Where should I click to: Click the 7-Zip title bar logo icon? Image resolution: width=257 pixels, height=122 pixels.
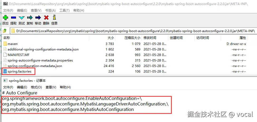click(6, 4)
